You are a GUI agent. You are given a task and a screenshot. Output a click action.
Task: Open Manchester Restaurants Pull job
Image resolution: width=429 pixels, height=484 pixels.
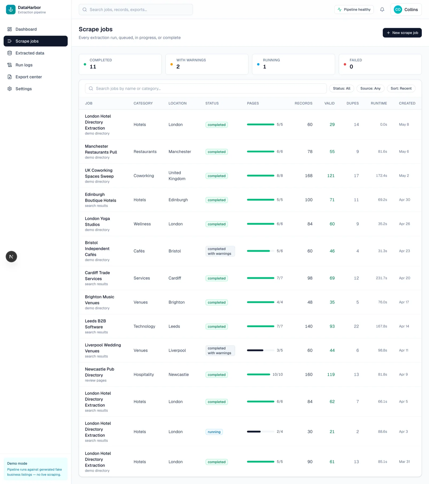[x=101, y=149]
